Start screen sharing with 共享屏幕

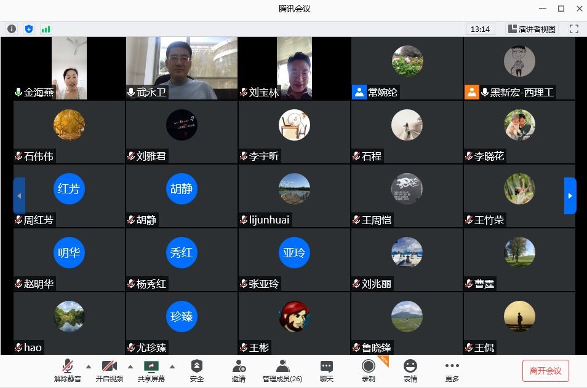[x=151, y=371]
